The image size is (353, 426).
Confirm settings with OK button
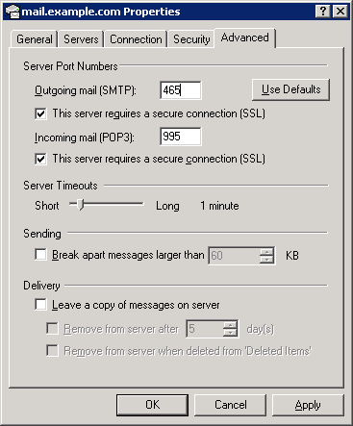point(152,405)
